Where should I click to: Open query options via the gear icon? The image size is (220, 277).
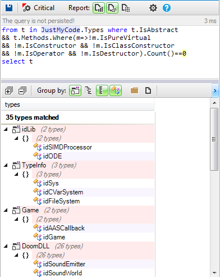(153, 8)
